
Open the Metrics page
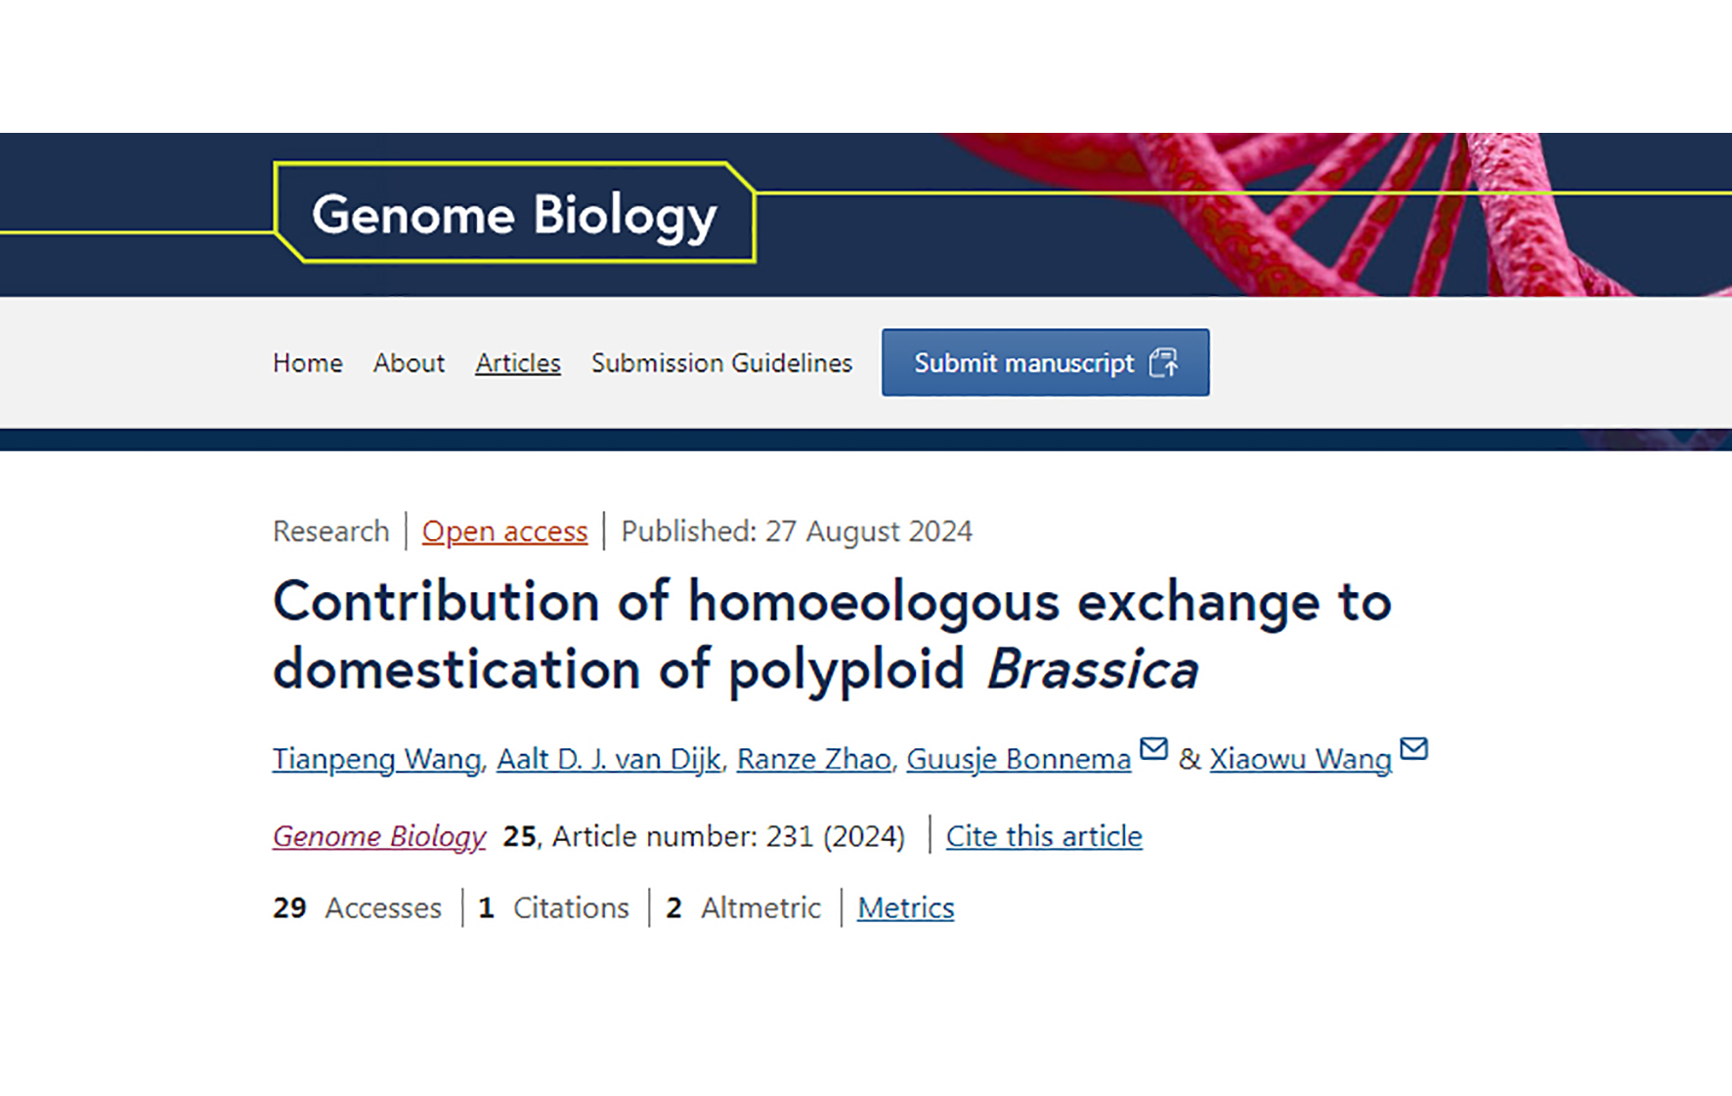pos(905,908)
